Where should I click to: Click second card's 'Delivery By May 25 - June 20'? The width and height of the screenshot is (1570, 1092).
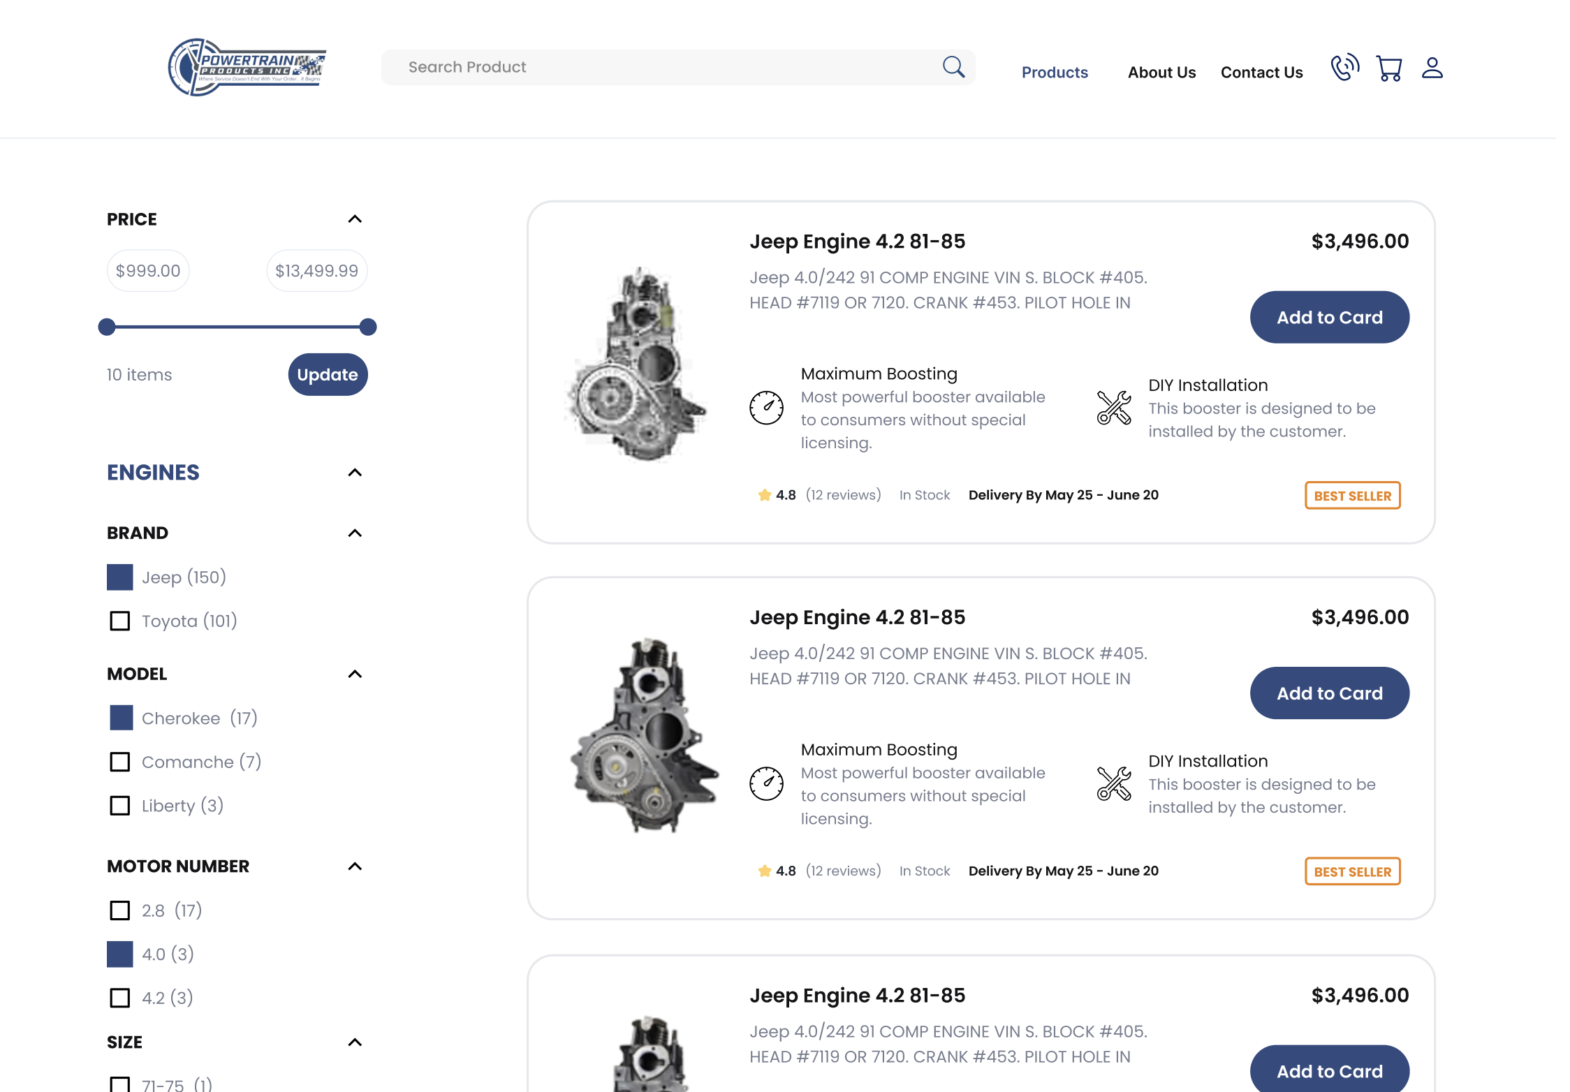1063,871
